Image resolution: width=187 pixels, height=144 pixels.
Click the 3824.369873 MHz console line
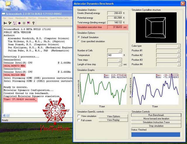pos(14,66)
